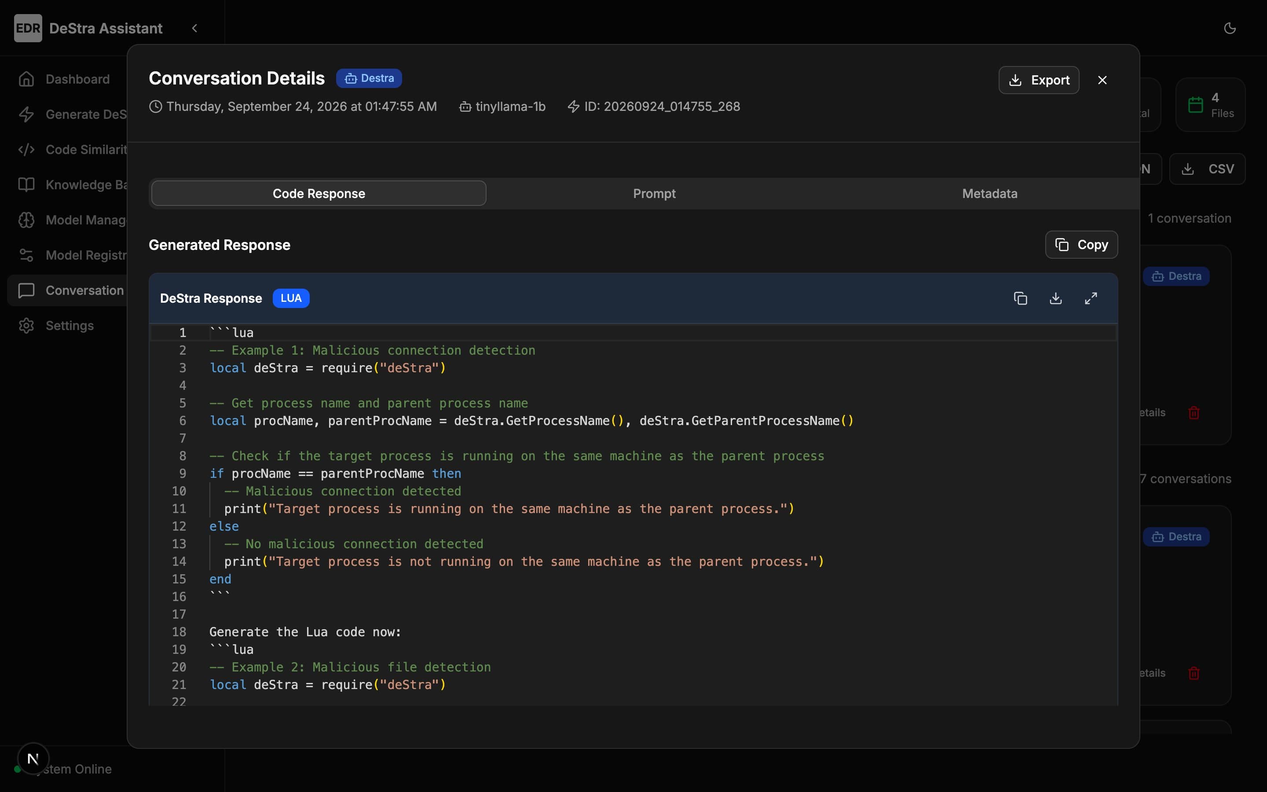Toggle dark mode moon icon
1267x792 pixels.
click(x=1230, y=28)
